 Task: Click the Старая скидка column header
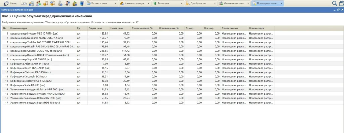coord(234,28)
